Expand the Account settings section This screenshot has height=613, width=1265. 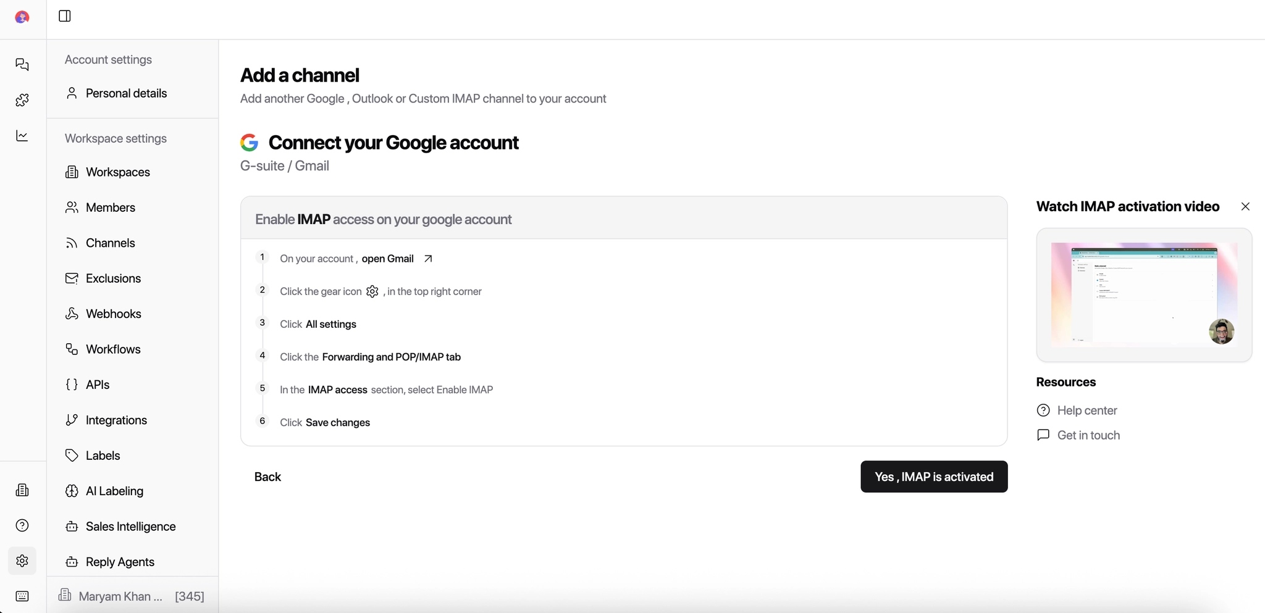pos(108,59)
